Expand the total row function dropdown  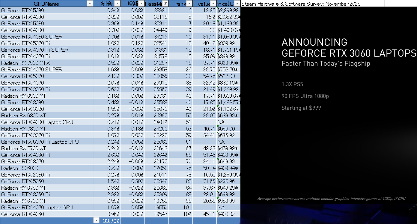pyautogui.click(x=96, y=220)
